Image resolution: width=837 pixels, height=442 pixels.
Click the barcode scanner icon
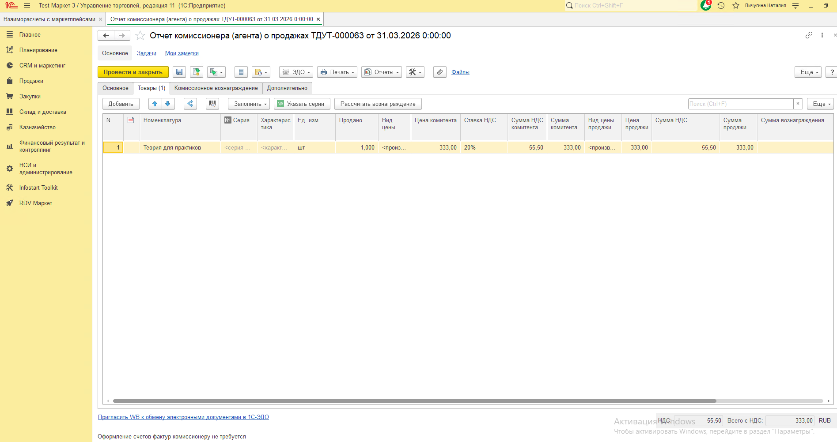212,104
